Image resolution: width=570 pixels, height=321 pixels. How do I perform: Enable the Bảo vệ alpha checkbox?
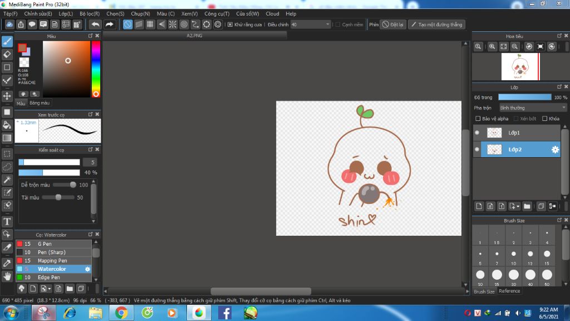478,119
